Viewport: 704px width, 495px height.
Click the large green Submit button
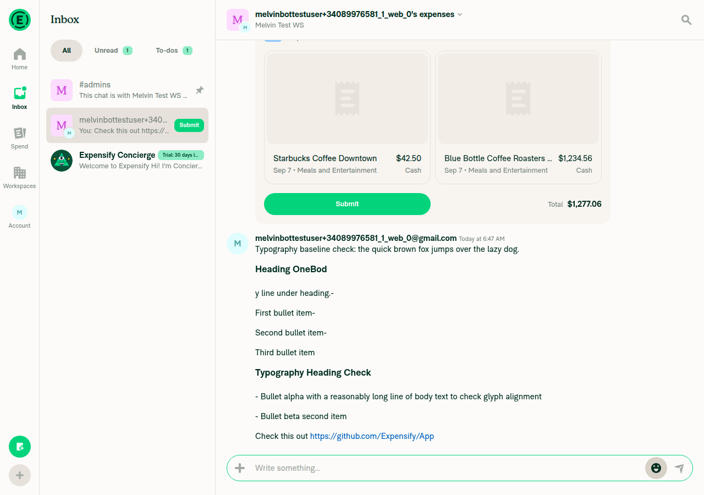click(347, 204)
